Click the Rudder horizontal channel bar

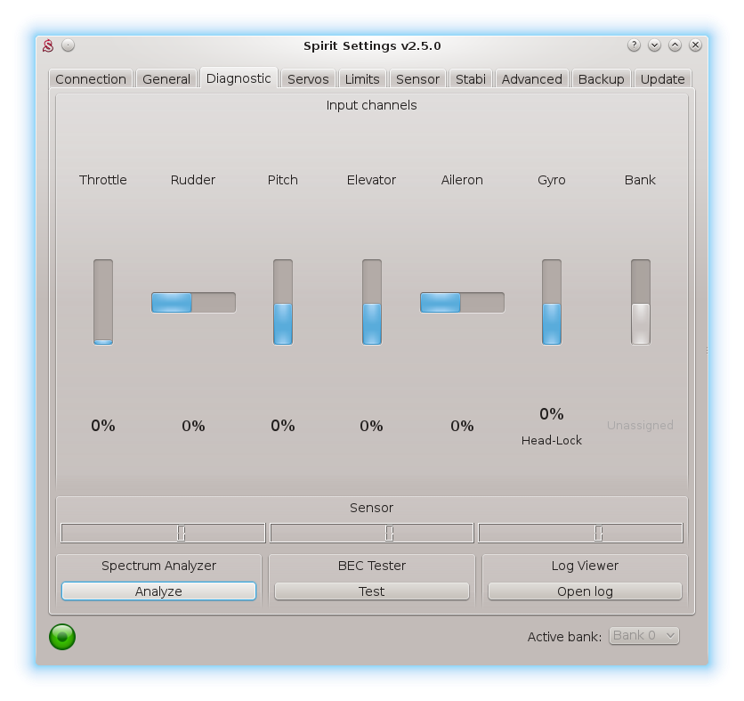(193, 303)
